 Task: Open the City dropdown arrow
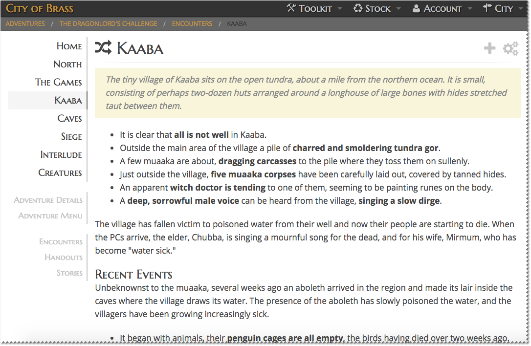click(520, 9)
